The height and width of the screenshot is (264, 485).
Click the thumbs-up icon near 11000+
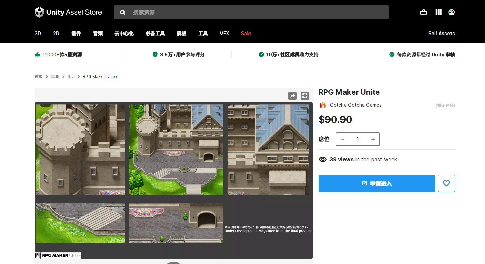tap(37, 54)
